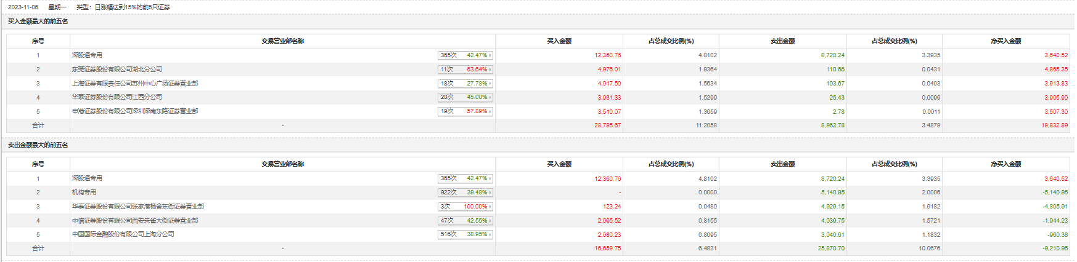Expand the 20次 45.00% stats box
This screenshot has height=262, width=1077.
(x=465, y=97)
